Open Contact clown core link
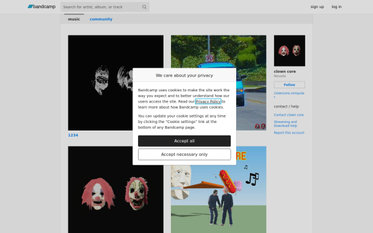Image resolution: width=373 pixels, height=233 pixels. click(288, 115)
